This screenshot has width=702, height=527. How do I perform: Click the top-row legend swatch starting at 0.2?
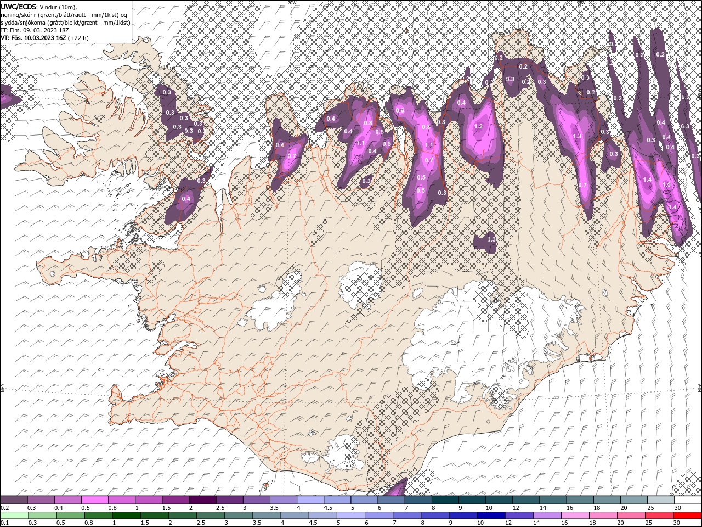tap(14, 500)
